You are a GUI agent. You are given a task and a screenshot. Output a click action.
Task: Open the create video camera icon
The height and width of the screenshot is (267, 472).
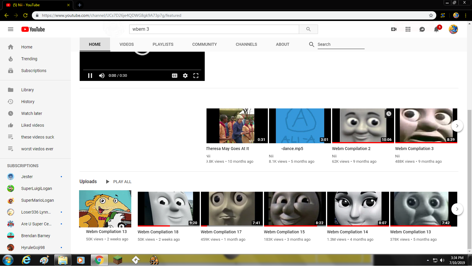(x=394, y=29)
